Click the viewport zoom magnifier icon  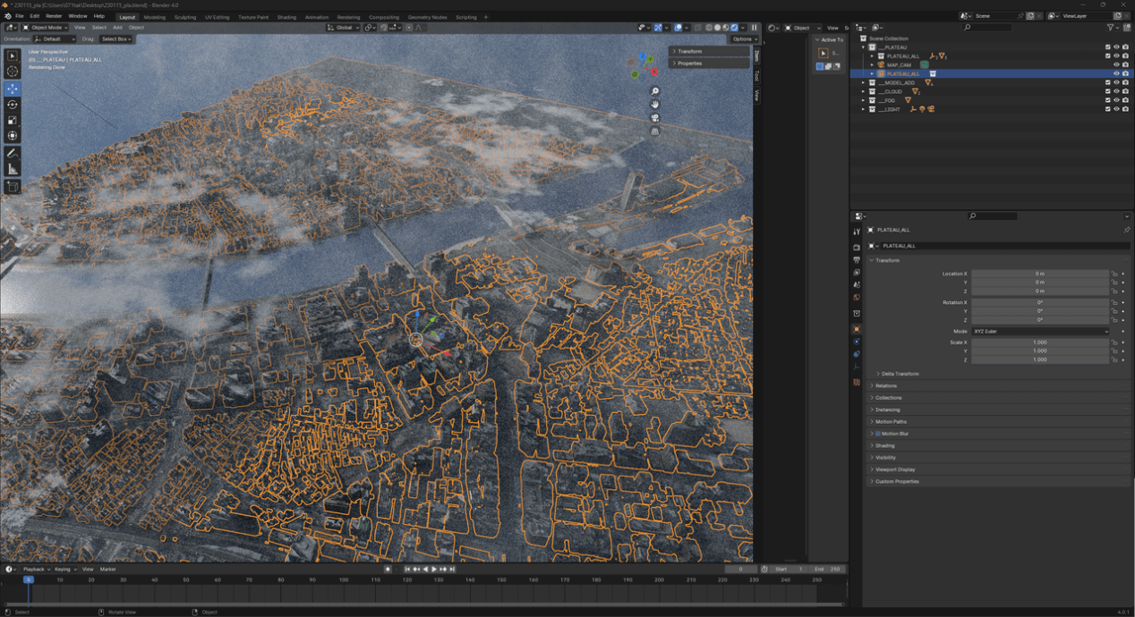655,91
